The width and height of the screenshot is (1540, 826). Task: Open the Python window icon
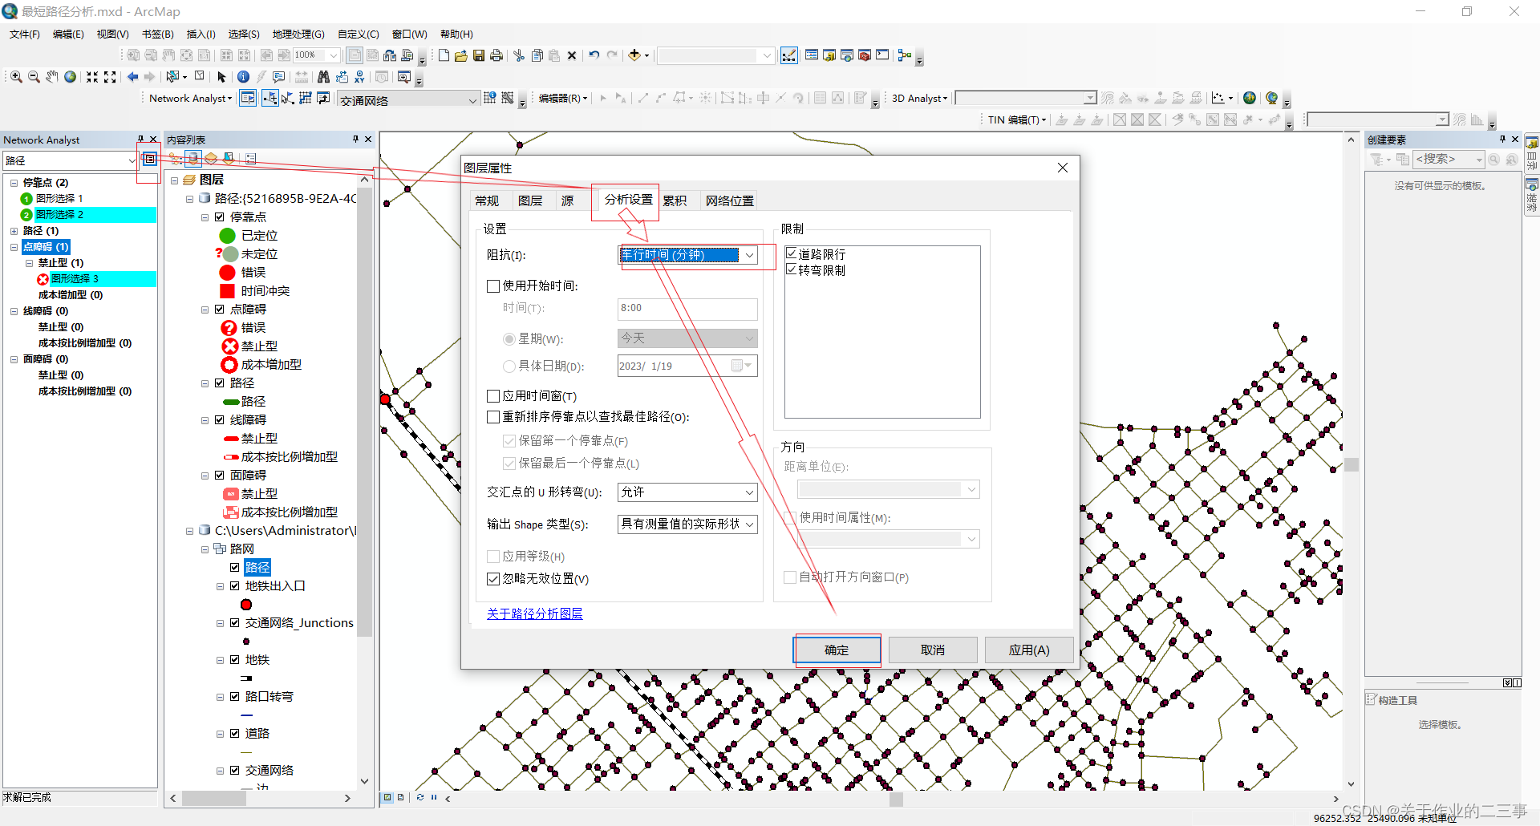pyautogui.click(x=882, y=55)
